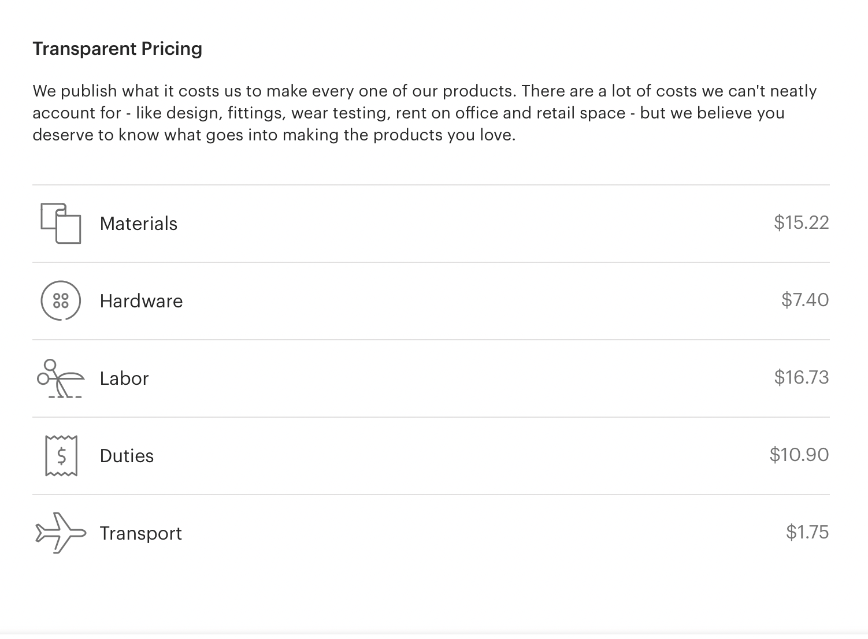Click 'rent on office and retail space' text
The image size is (868, 639).
tap(510, 113)
